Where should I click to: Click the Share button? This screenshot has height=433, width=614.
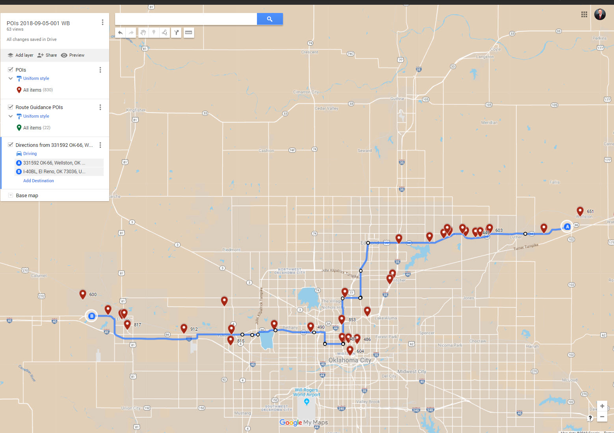click(47, 55)
